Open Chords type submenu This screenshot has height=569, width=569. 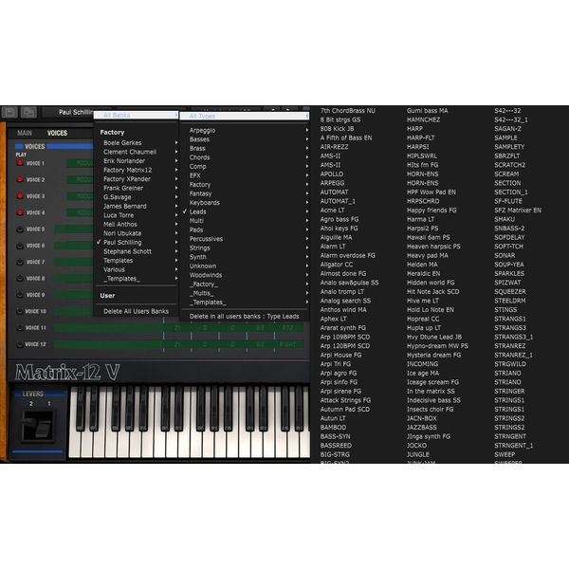coord(245,157)
